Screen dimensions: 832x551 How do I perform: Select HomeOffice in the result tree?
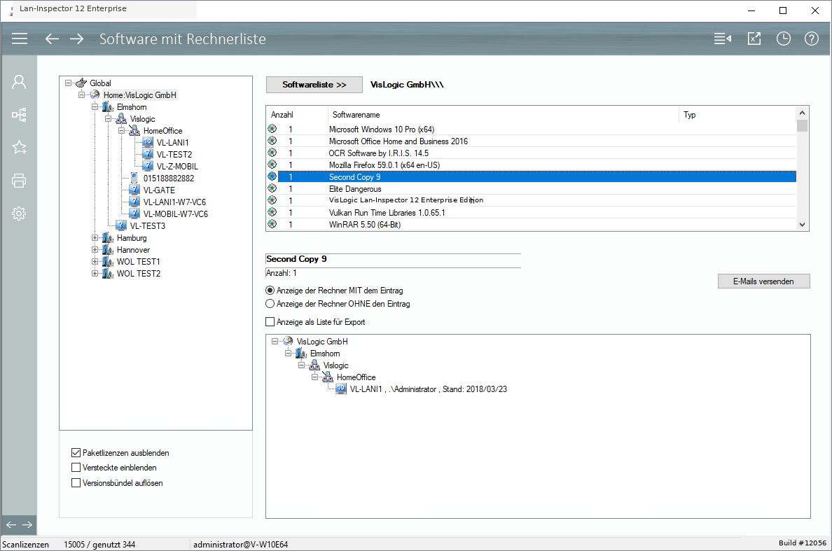tap(356, 377)
